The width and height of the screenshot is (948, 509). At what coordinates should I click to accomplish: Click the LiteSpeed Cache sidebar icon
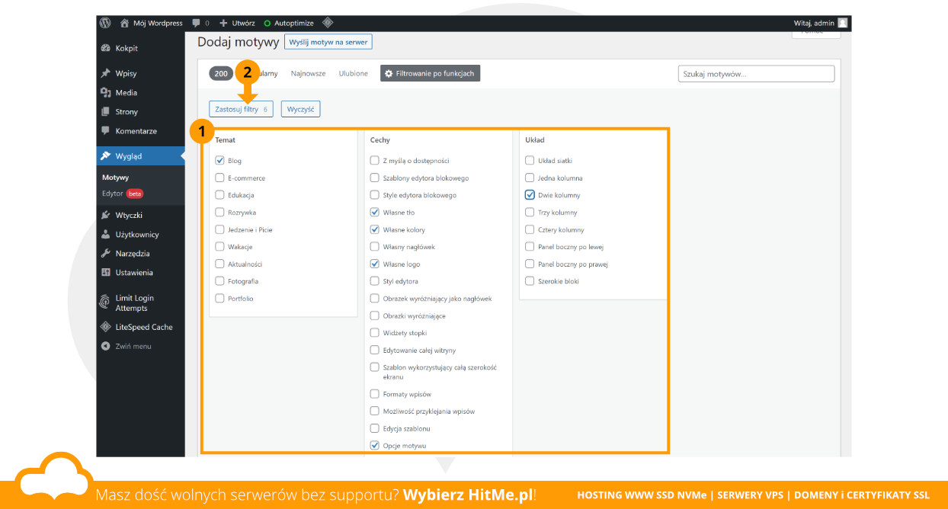click(106, 327)
